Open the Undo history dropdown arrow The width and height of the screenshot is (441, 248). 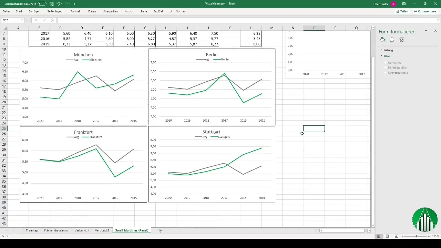coord(62,4)
